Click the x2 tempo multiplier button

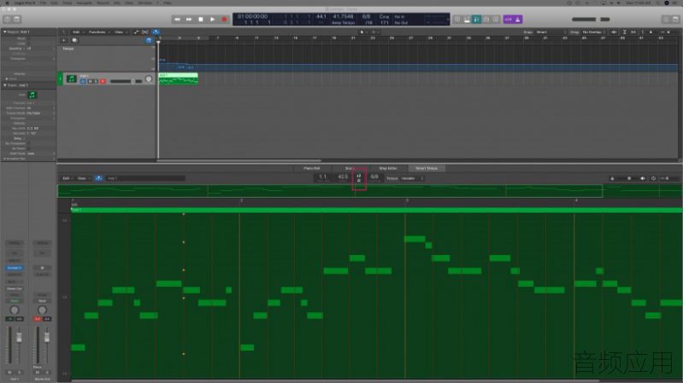(359, 176)
